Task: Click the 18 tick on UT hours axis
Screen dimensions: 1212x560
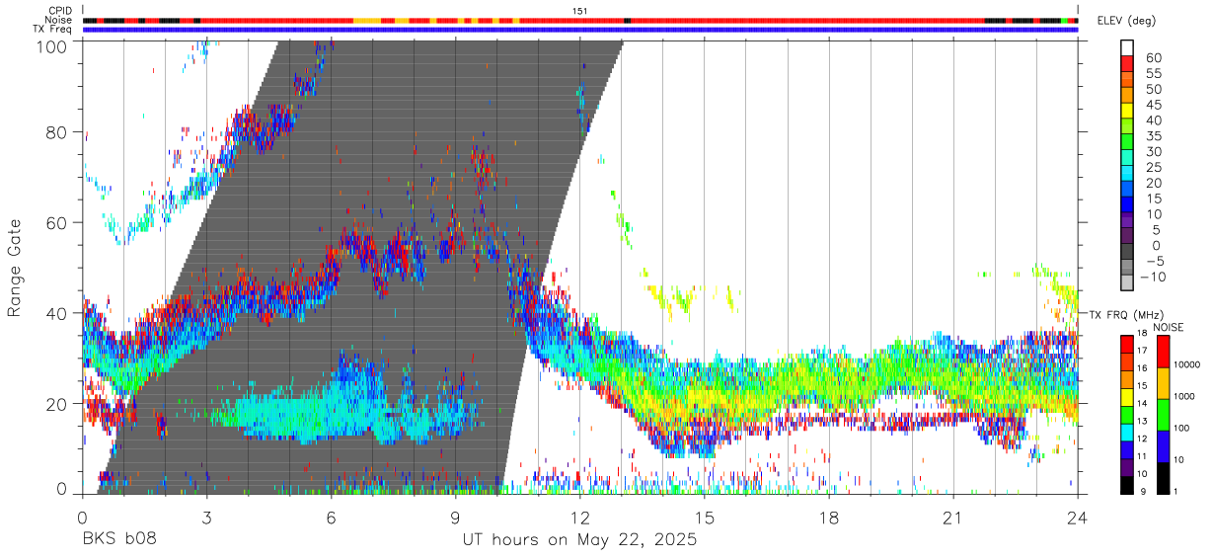Action: click(829, 517)
